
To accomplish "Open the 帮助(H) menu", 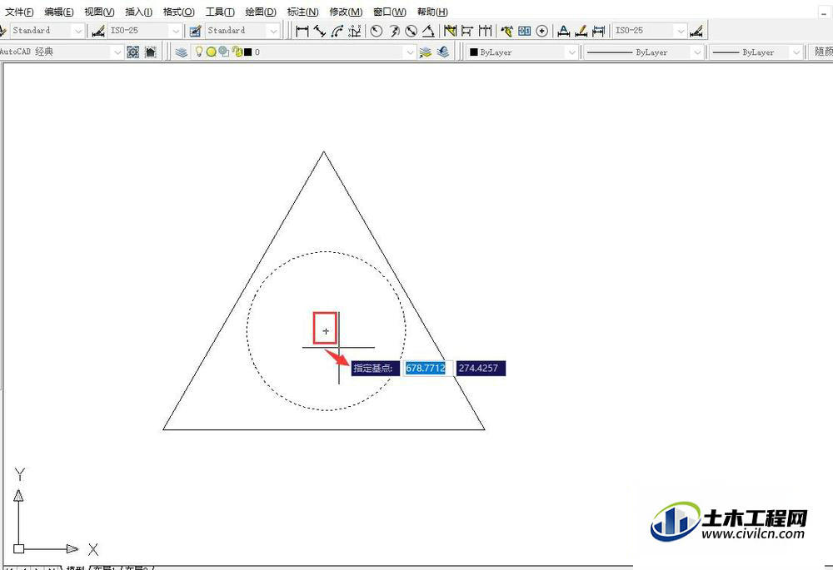I will point(432,12).
